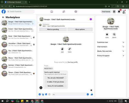The width and height of the screenshot is (129, 103).
Task: Reload the page in the browser
Action: click(x=10, y=6)
